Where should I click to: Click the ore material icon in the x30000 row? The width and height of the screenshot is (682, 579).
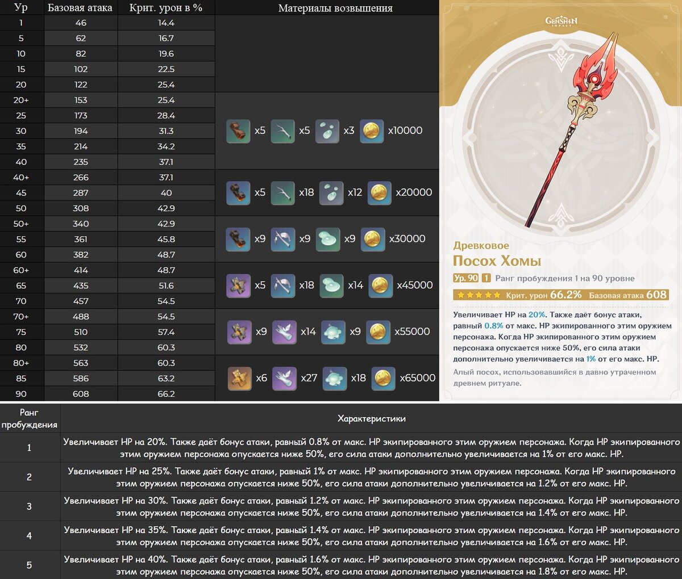coord(238,240)
